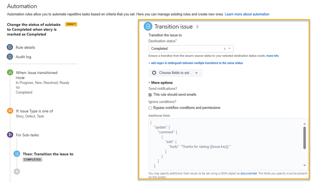Click the Audit log list icon
This screenshot has height=182, width=312.
pyautogui.click(x=10, y=57)
